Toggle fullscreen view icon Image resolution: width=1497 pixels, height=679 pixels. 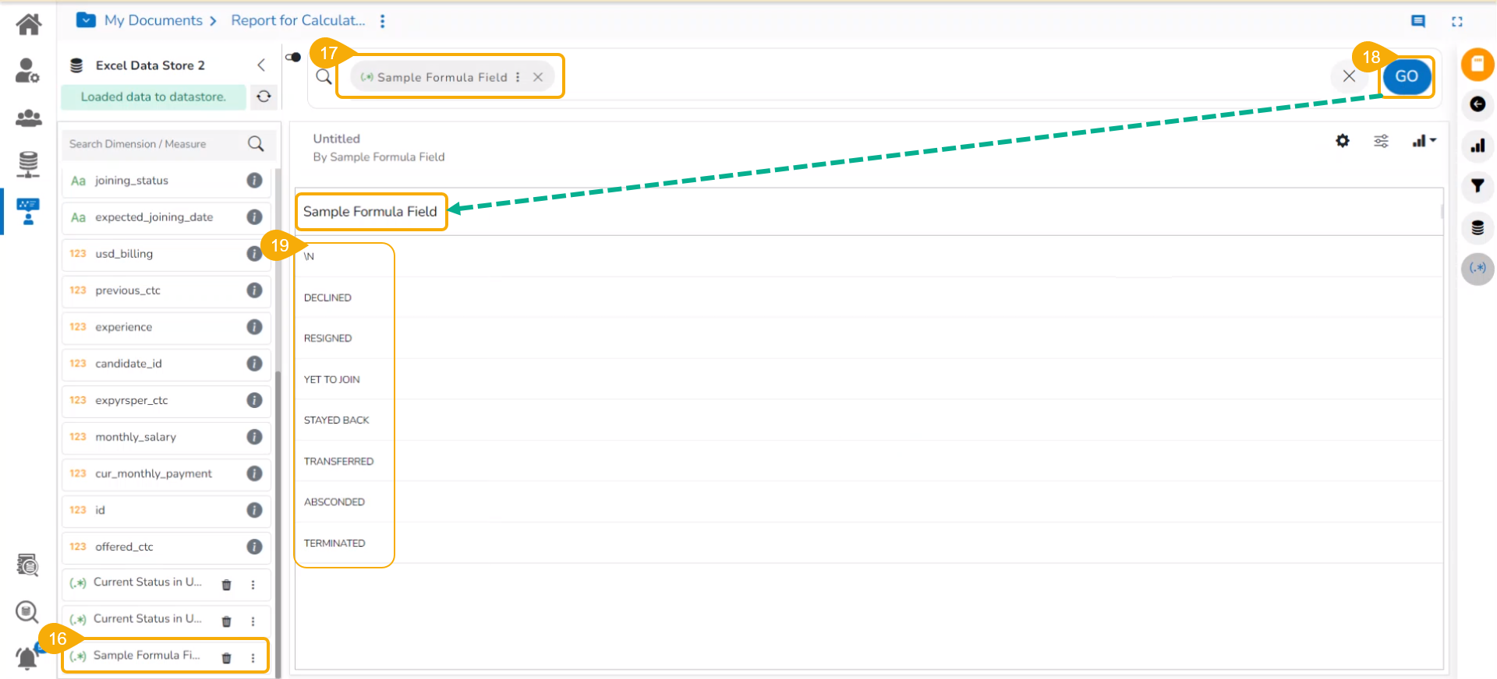point(1457,21)
